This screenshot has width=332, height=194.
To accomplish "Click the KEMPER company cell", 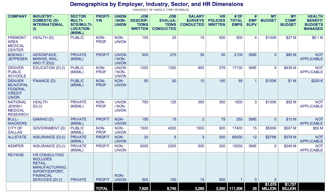I will [18, 148].
